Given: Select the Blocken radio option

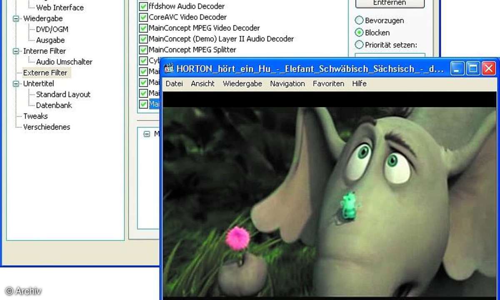Looking at the screenshot, I should coord(359,32).
